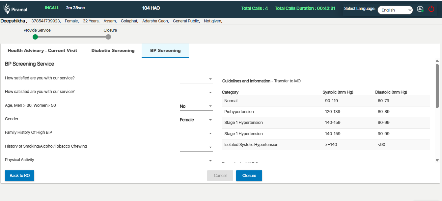This screenshot has height=201, width=442.
Task: Click the scrollbar up arrow
Action: coord(437,61)
